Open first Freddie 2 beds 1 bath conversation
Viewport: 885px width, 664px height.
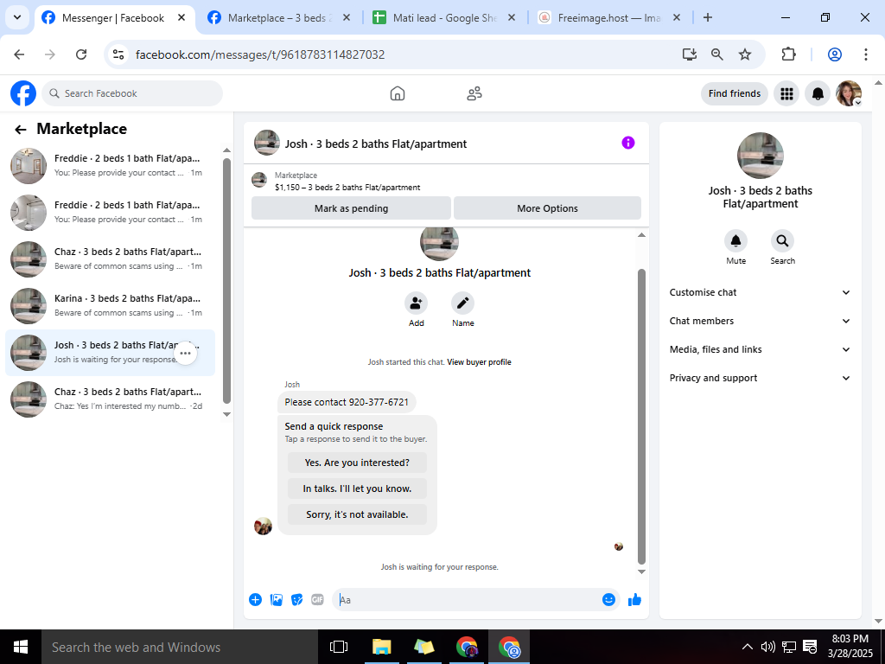coord(111,165)
